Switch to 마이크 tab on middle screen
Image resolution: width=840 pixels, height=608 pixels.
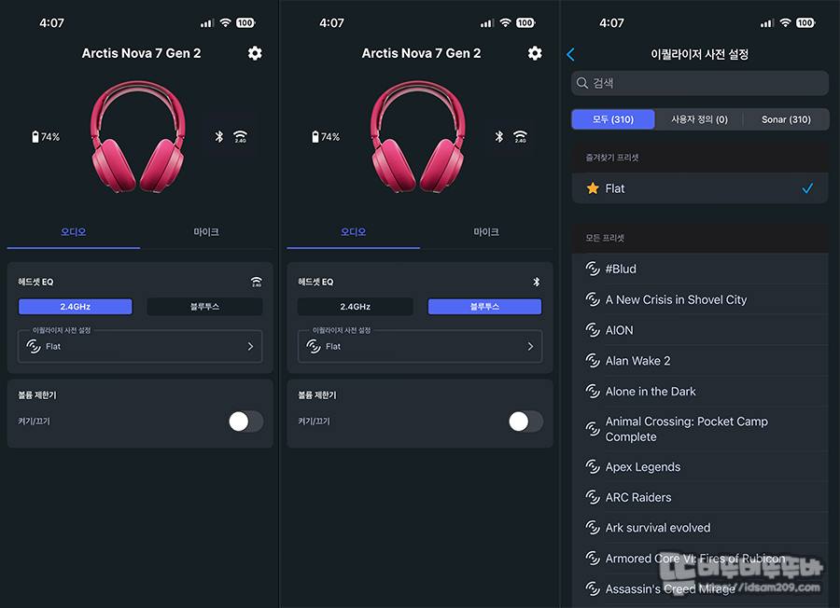(x=486, y=232)
